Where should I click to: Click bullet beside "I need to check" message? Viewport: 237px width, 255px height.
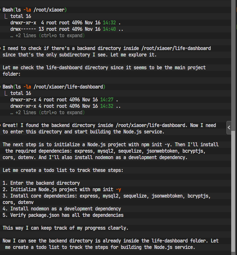click(x=1, y=48)
